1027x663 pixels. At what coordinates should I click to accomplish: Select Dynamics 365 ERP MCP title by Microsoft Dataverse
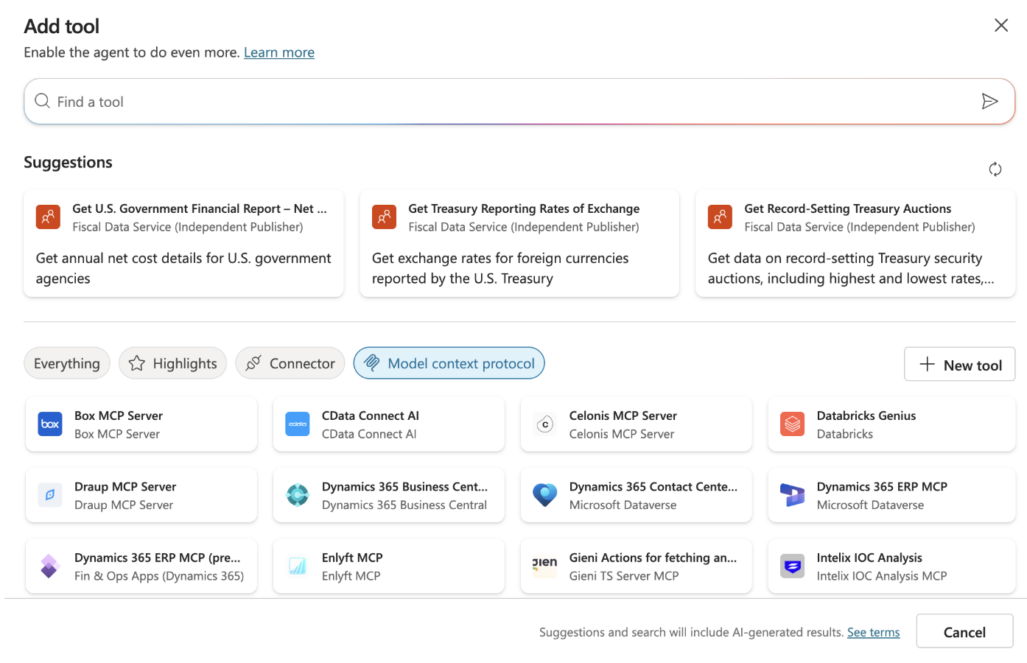pos(882,486)
